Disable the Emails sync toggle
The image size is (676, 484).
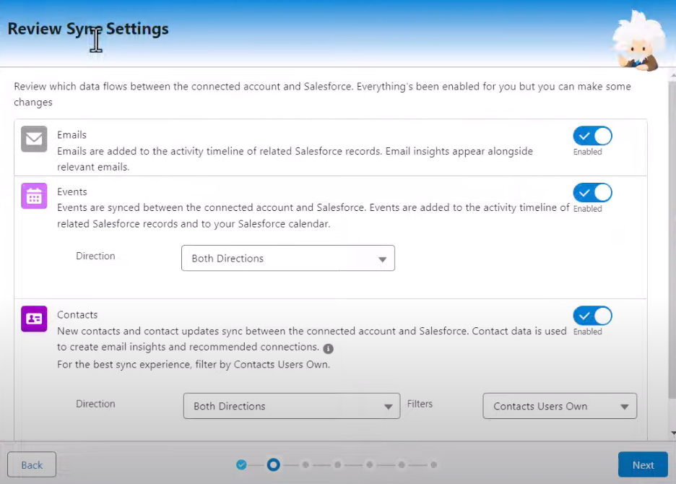pyautogui.click(x=592, y=136)
